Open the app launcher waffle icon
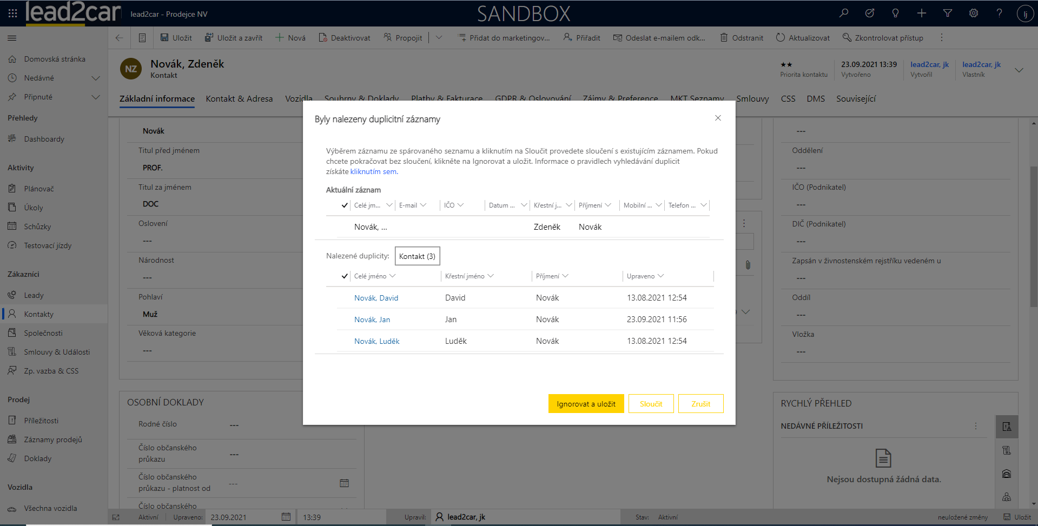The width and height of the screenshot is (1038, 526). (x=12, y=14)
